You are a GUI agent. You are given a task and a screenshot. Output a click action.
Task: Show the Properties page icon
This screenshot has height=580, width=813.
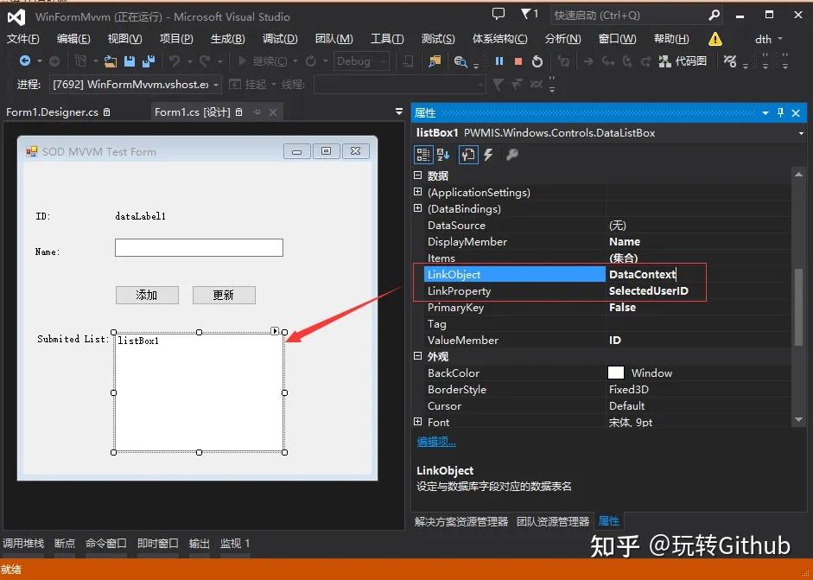[468, 155]
